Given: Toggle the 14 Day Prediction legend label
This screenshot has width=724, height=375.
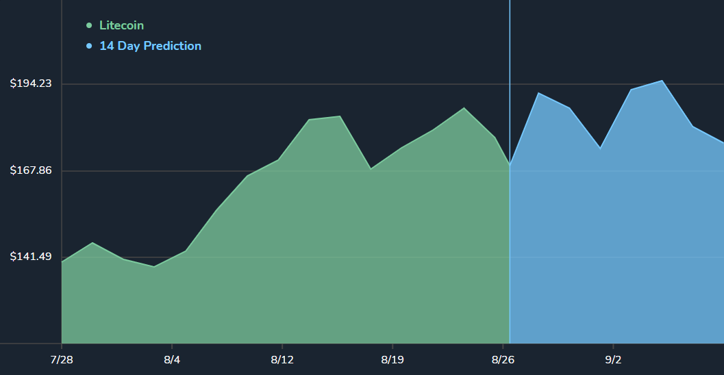Looking at the screenshot, I should pyautogui.click(x=150, y=46).
